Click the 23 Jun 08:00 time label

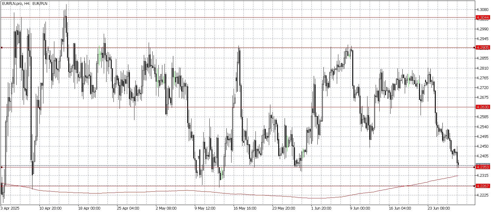tap(439, 208)
